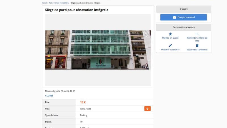
Task: Click the trash icon to delete the ad
Action: pos(197,46)
